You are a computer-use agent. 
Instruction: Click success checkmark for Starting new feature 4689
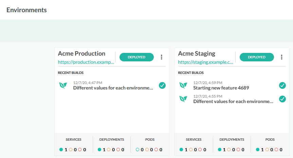(282, 85)
